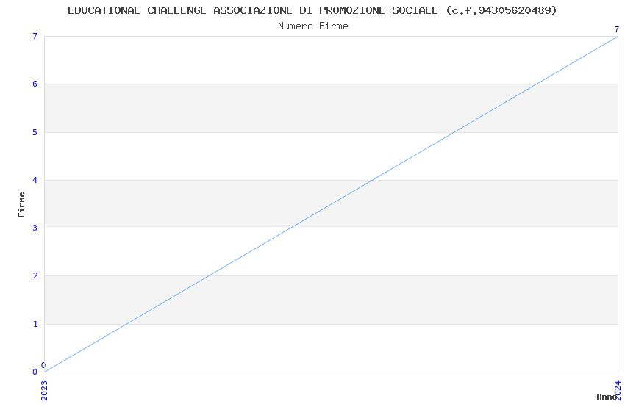
Task: Click the y-axis tick label 2
Action: click(x=35, y=276)
